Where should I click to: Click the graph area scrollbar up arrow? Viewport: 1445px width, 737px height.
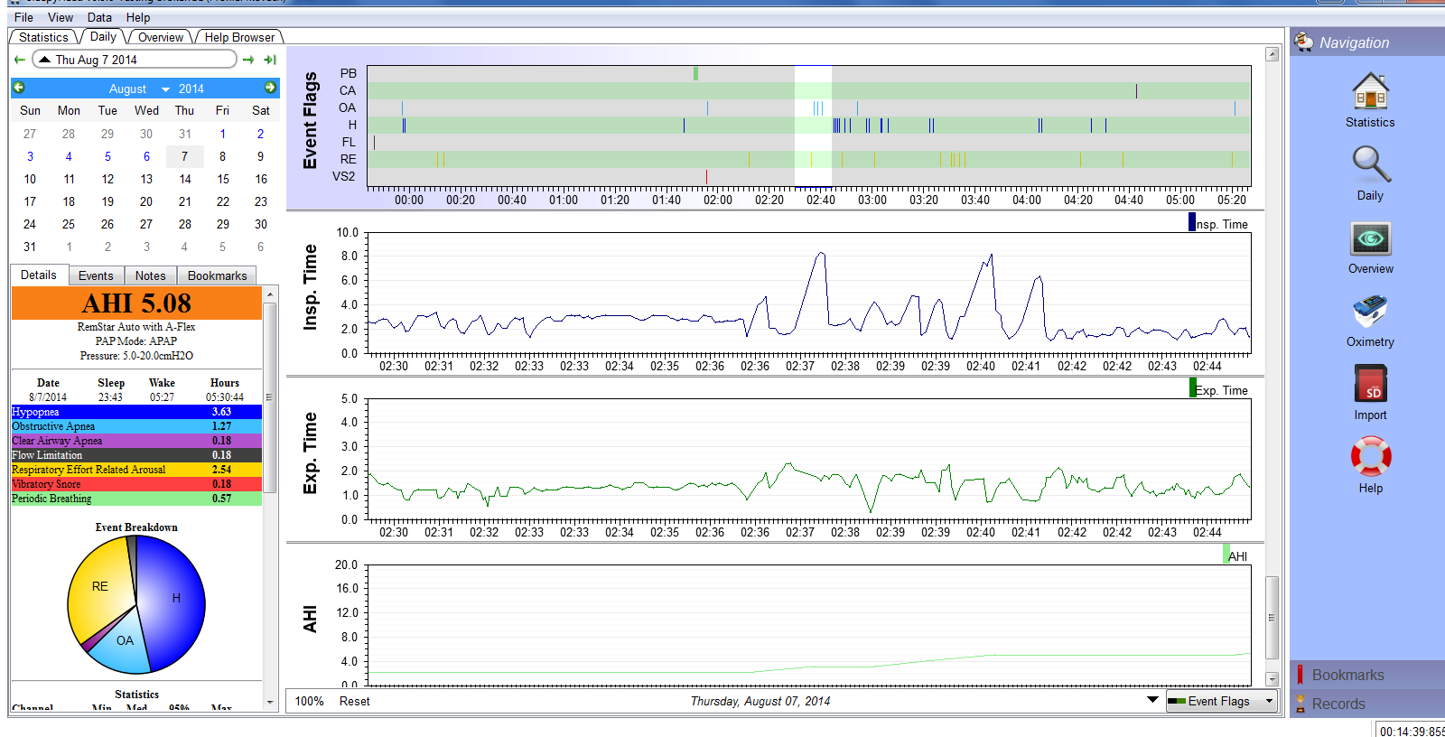(1272, 54)
